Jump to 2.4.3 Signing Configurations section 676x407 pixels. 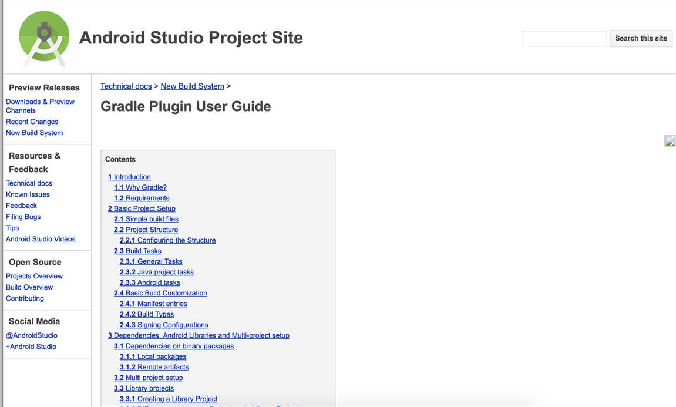pyautogui.click(x=164, y=325)
